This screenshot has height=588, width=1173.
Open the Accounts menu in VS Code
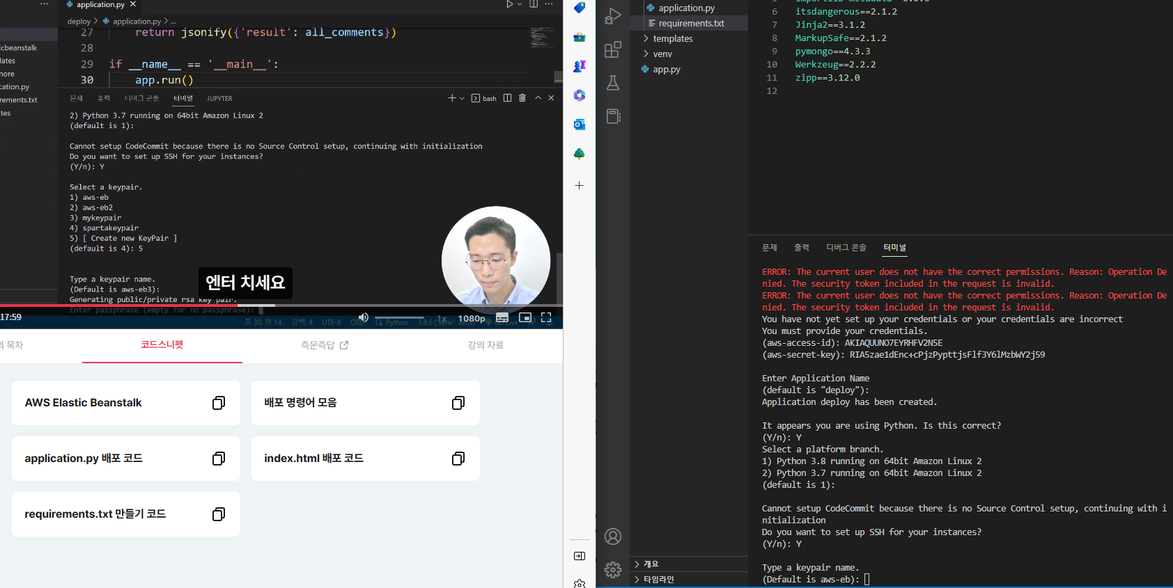[613, 537]
